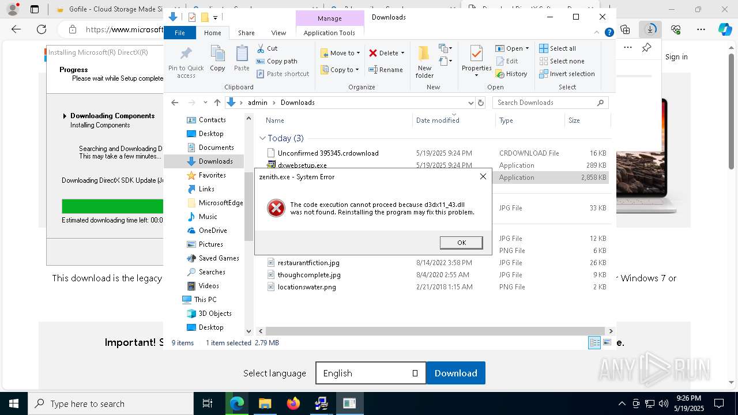The image size is (738, 415).
Task: Switch to the Details view icon
Action: coord(594,343)
